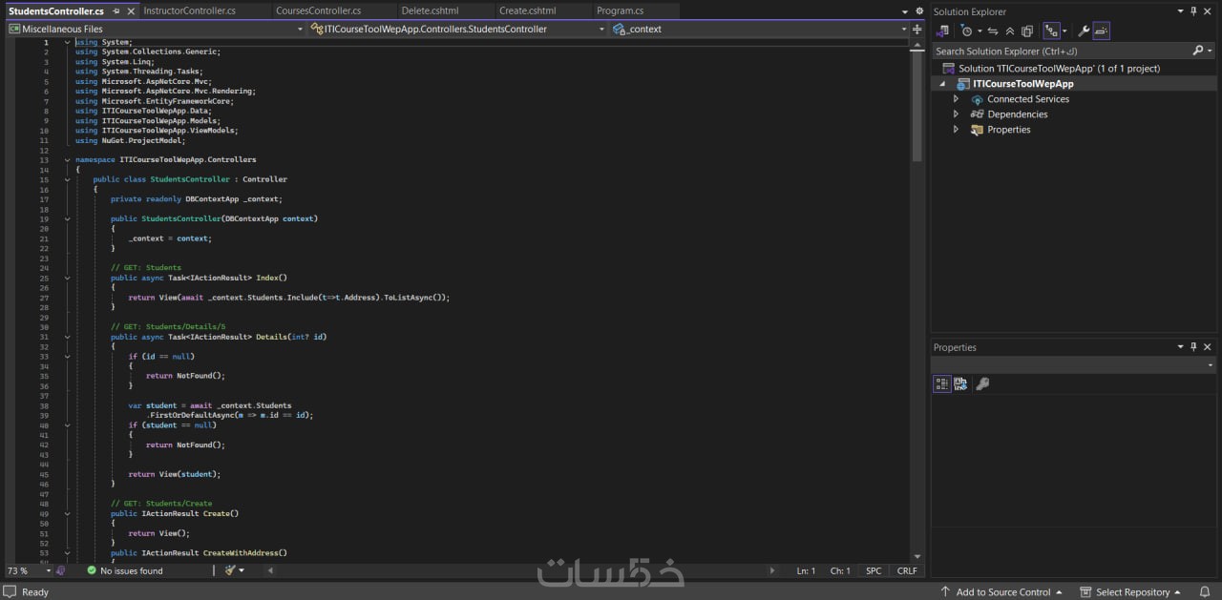The height and width of the screenshot is (600, 1222).
Task: Open Solution Explorer window options menu
Action: tap(1180, 11)
